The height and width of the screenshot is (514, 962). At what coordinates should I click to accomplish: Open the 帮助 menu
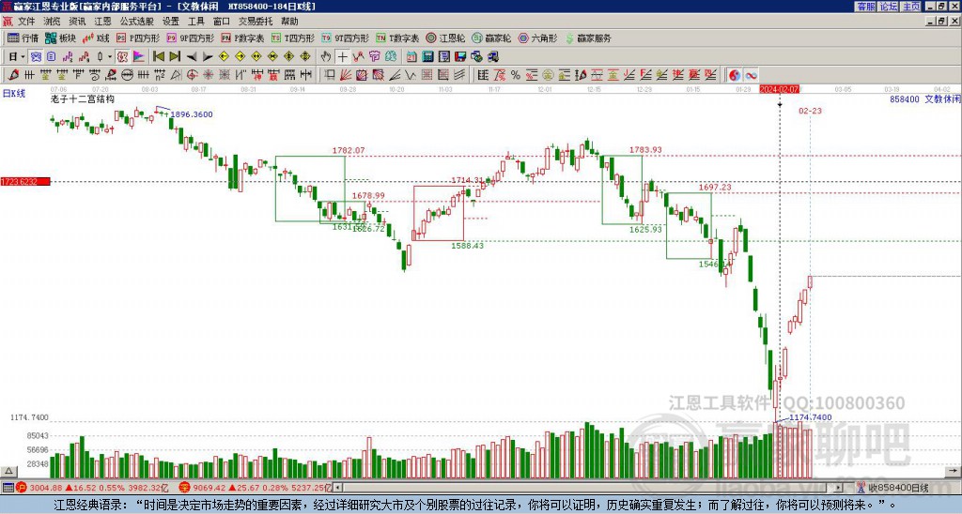tap(289, 22)
